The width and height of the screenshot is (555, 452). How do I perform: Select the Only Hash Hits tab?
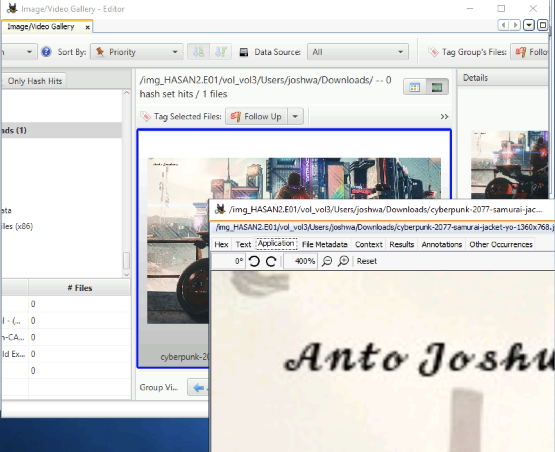tap(33, 81)
